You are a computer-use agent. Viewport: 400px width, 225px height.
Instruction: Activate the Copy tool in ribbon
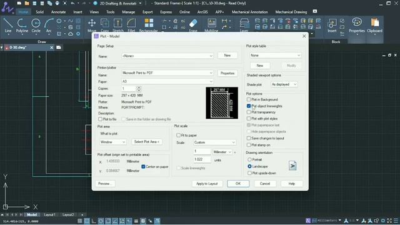pyautogui.click(x=104, y=25)
